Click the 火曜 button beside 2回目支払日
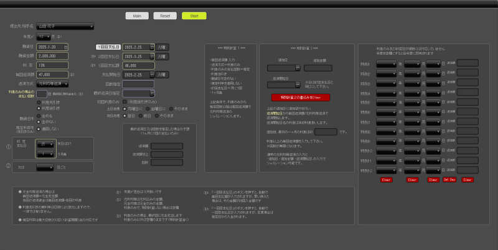This screenshot has height=250, width=498. pyautogui.click(x=162, y=57)
